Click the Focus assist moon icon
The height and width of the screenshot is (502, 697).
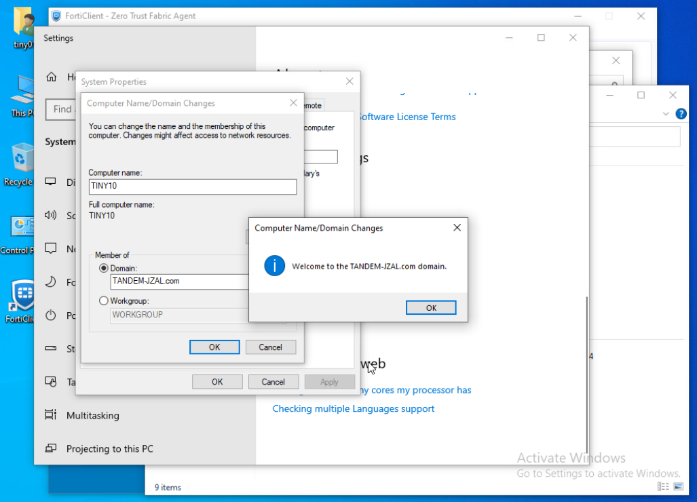(51, 282)
